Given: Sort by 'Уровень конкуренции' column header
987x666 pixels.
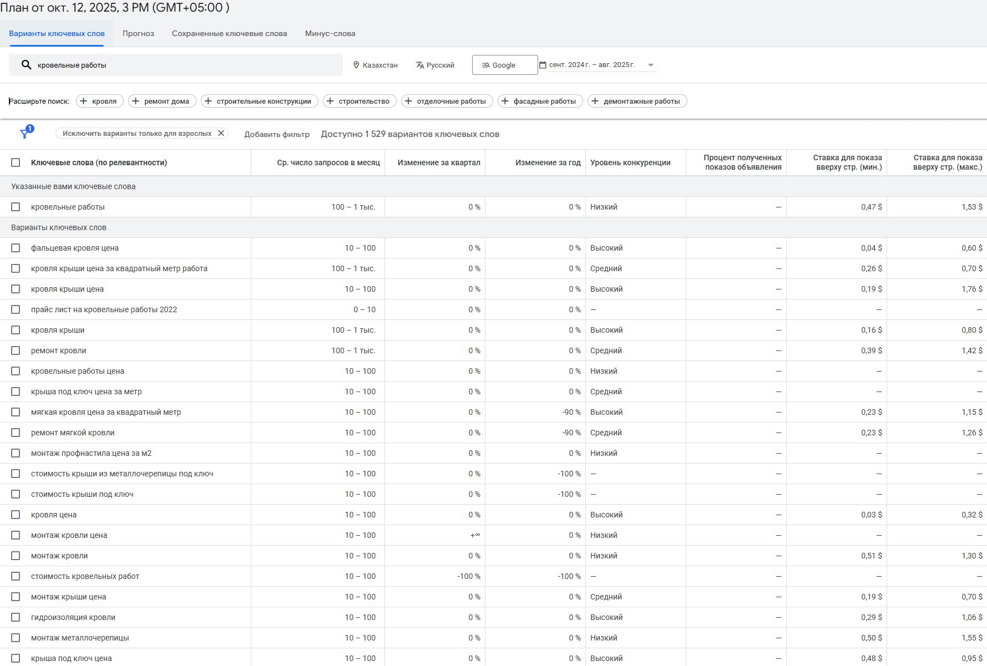Looking at the screenshot, I should (x=630, y=162).
